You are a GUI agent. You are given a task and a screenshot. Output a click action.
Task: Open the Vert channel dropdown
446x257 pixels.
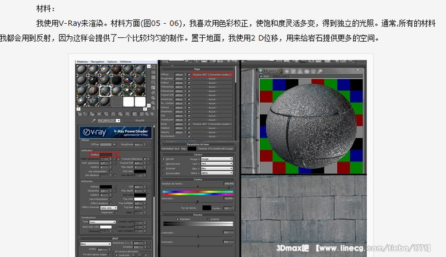coord(216,164)
